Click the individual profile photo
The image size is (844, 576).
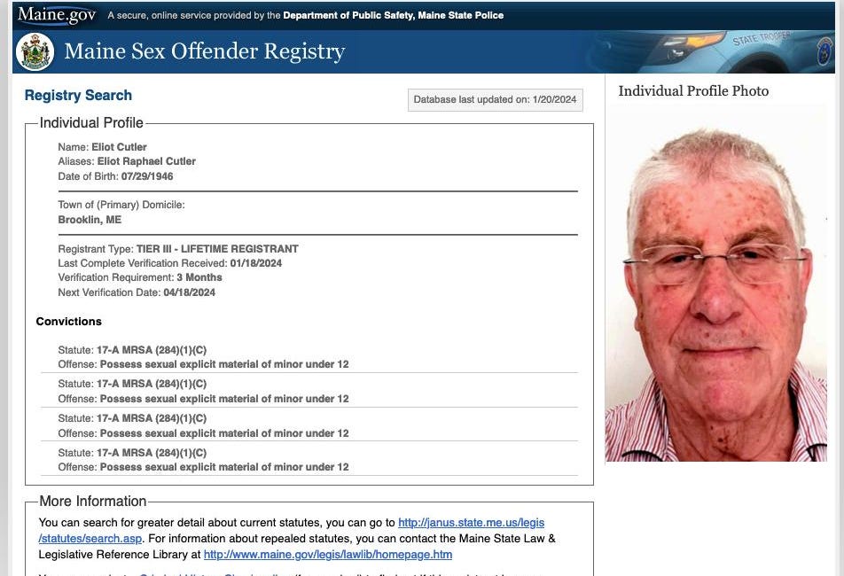pyautogui.click(x=715, y=283)
